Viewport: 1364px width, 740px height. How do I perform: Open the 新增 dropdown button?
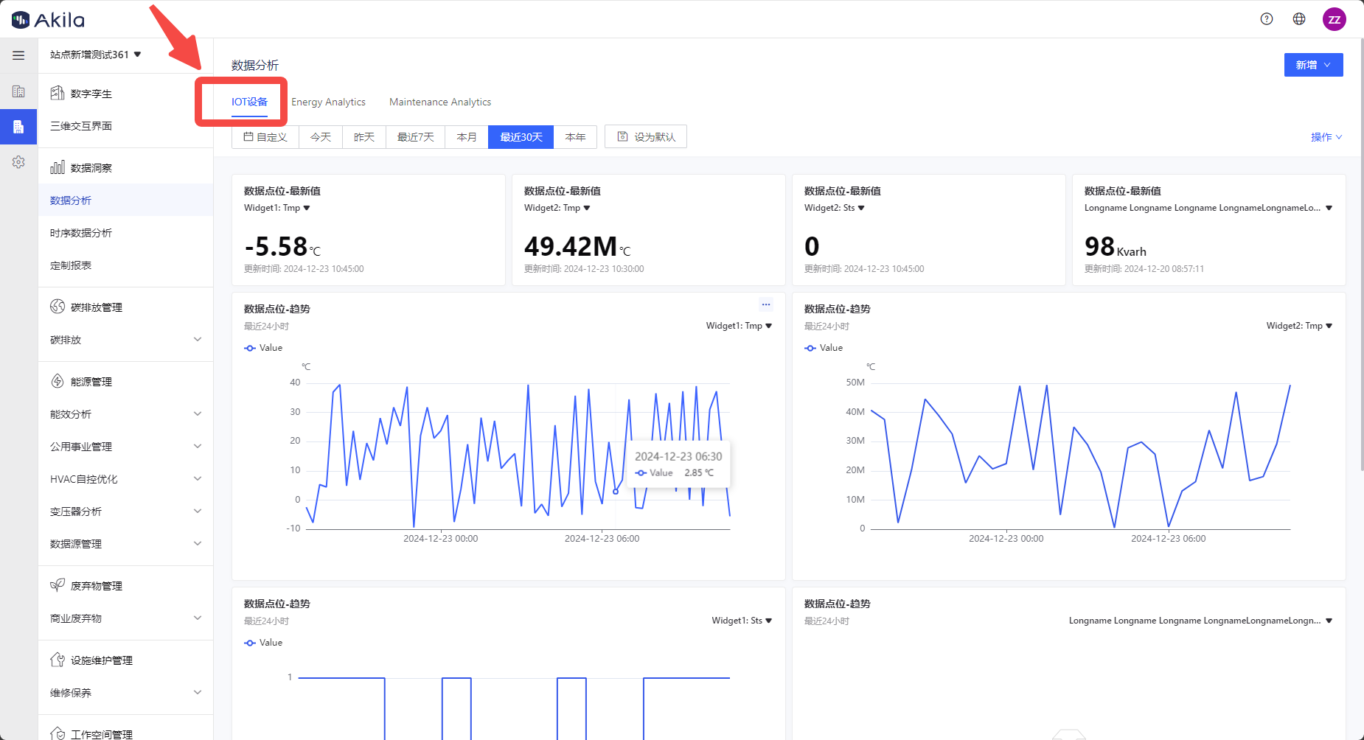click(x=1313, y=65)
